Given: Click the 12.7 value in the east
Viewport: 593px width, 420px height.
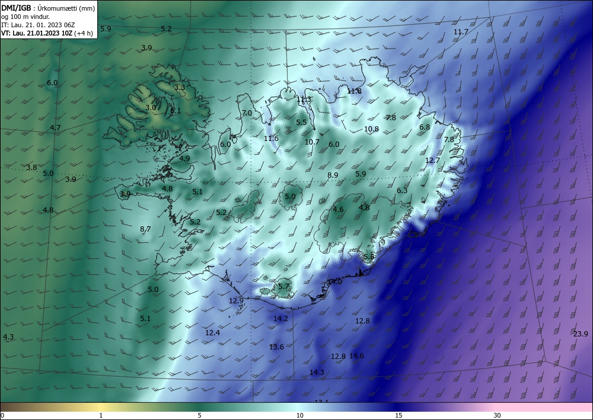Looking at the screenshot, I should click(x=432, y=161).
